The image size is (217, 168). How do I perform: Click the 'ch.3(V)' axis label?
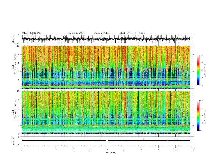(13, 141)
